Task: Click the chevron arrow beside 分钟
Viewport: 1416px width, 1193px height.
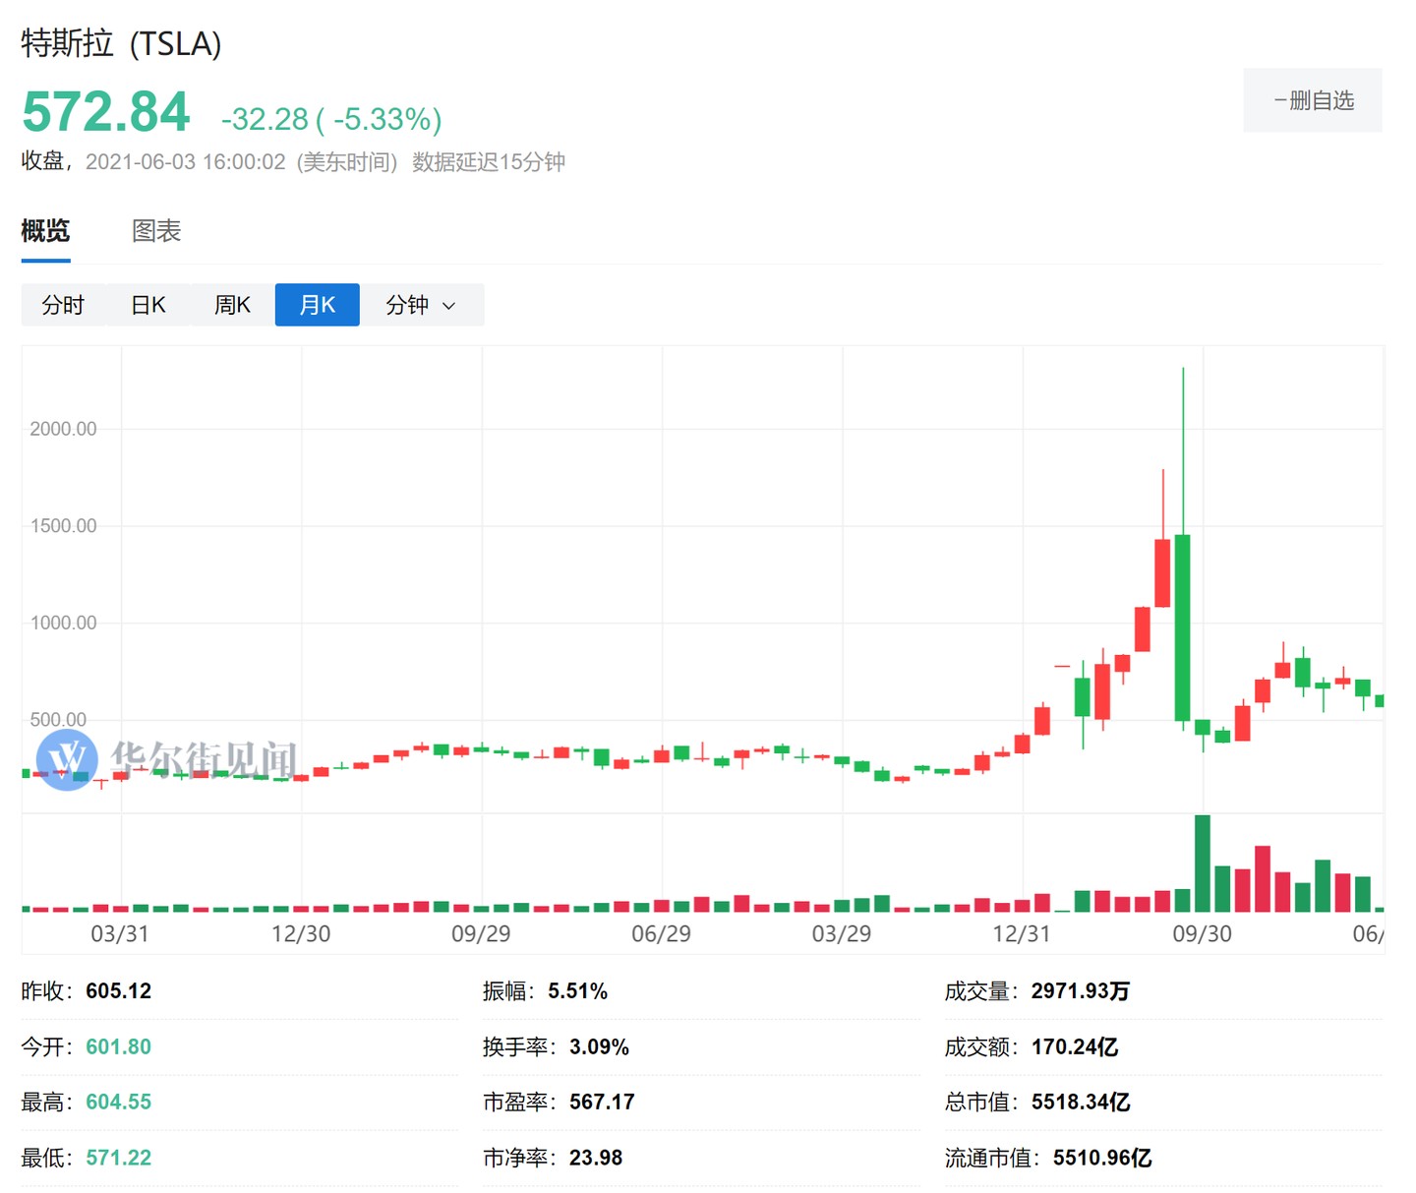Action: point(449,306)
